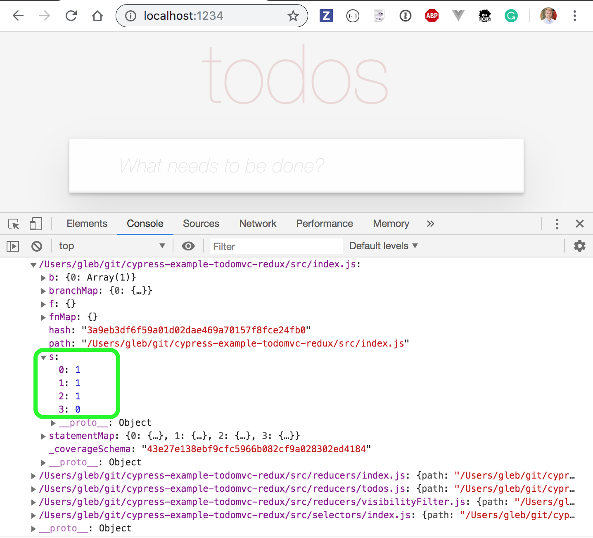Bookmark this page with the star icon
This screenshot has height=538, width=593.
coord(293,16)
